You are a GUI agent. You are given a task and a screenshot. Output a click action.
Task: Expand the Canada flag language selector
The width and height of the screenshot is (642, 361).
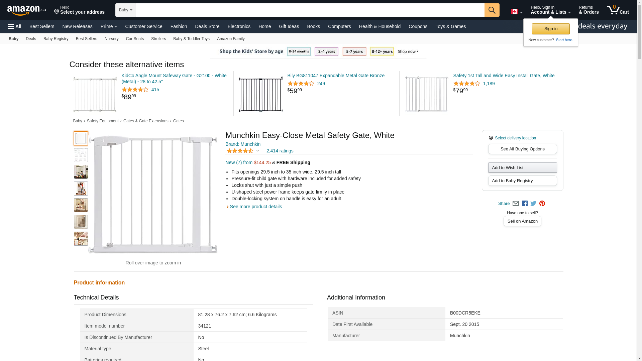[x=517, y=12]
